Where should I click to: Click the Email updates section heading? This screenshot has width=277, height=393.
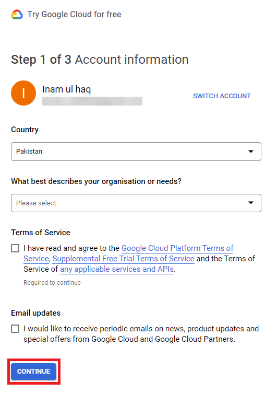[36, 313]
